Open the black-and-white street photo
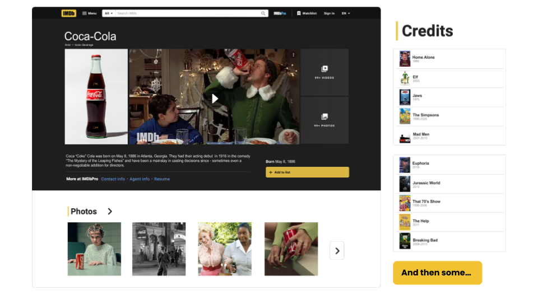 coord(159,249)
